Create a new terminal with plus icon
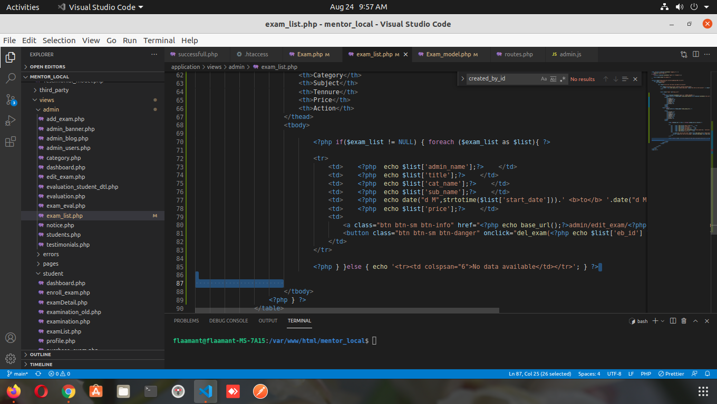Screen dimensions: 717x404 [x=655, y=321]
